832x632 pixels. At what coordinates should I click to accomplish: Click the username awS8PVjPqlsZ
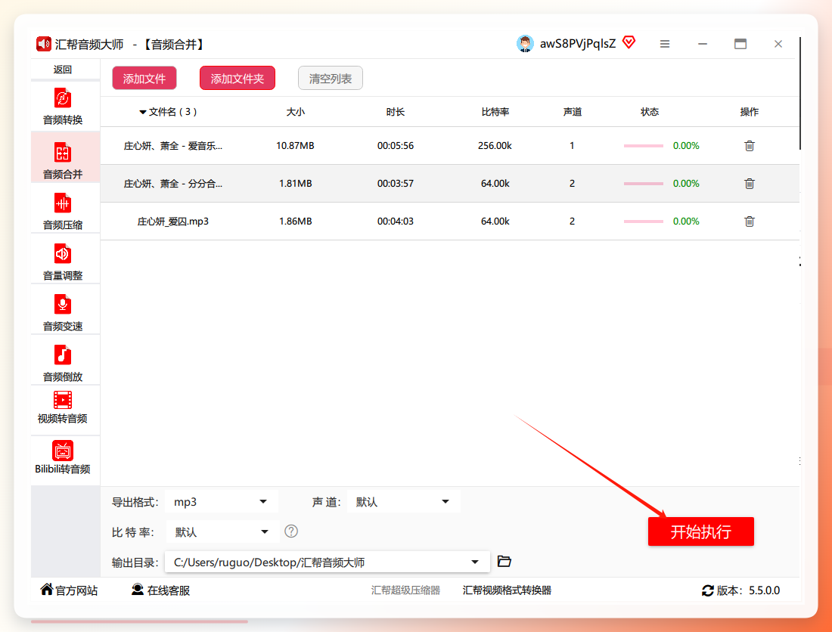point(578,44)
